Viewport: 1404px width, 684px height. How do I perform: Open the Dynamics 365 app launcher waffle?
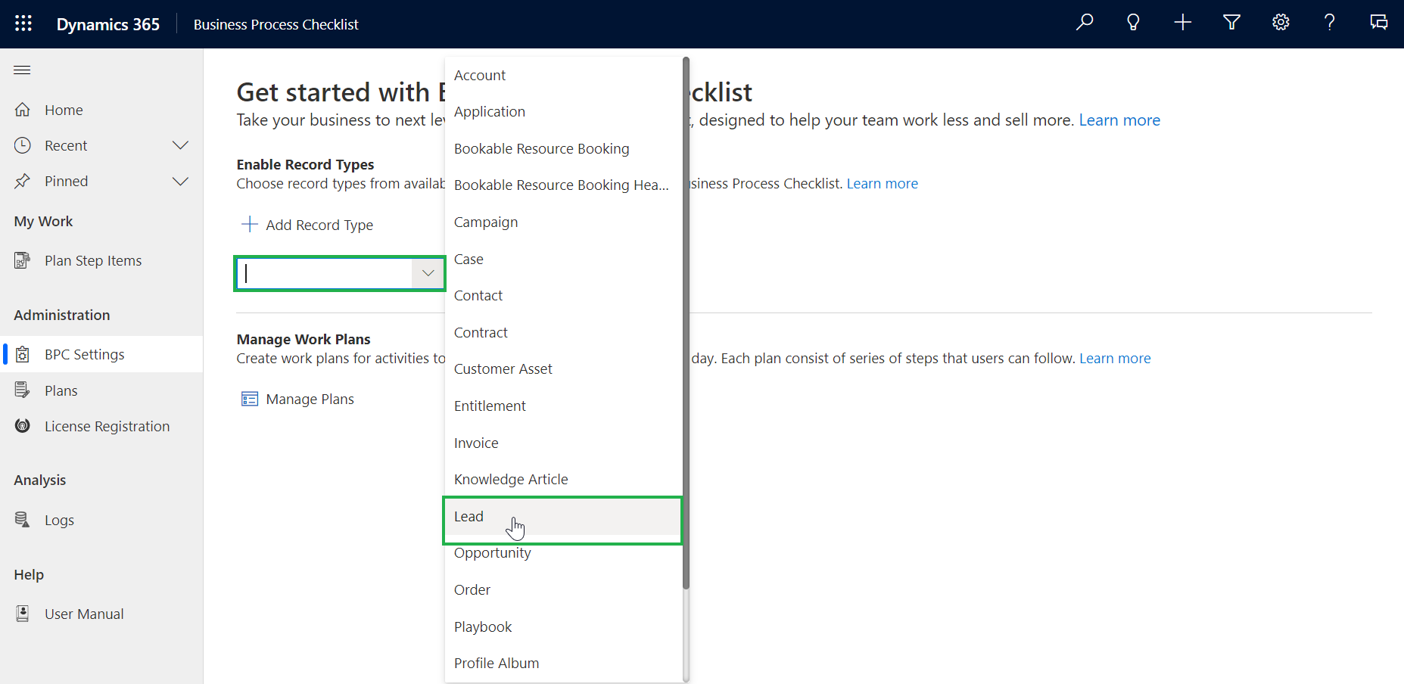click(23, 23)
